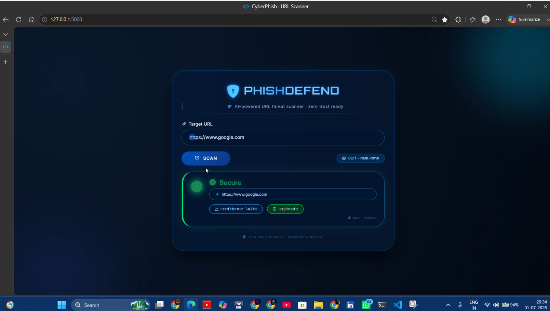Click the Secure verdict heading
Screen dimensions: 550x311
(x=230, y=183)
